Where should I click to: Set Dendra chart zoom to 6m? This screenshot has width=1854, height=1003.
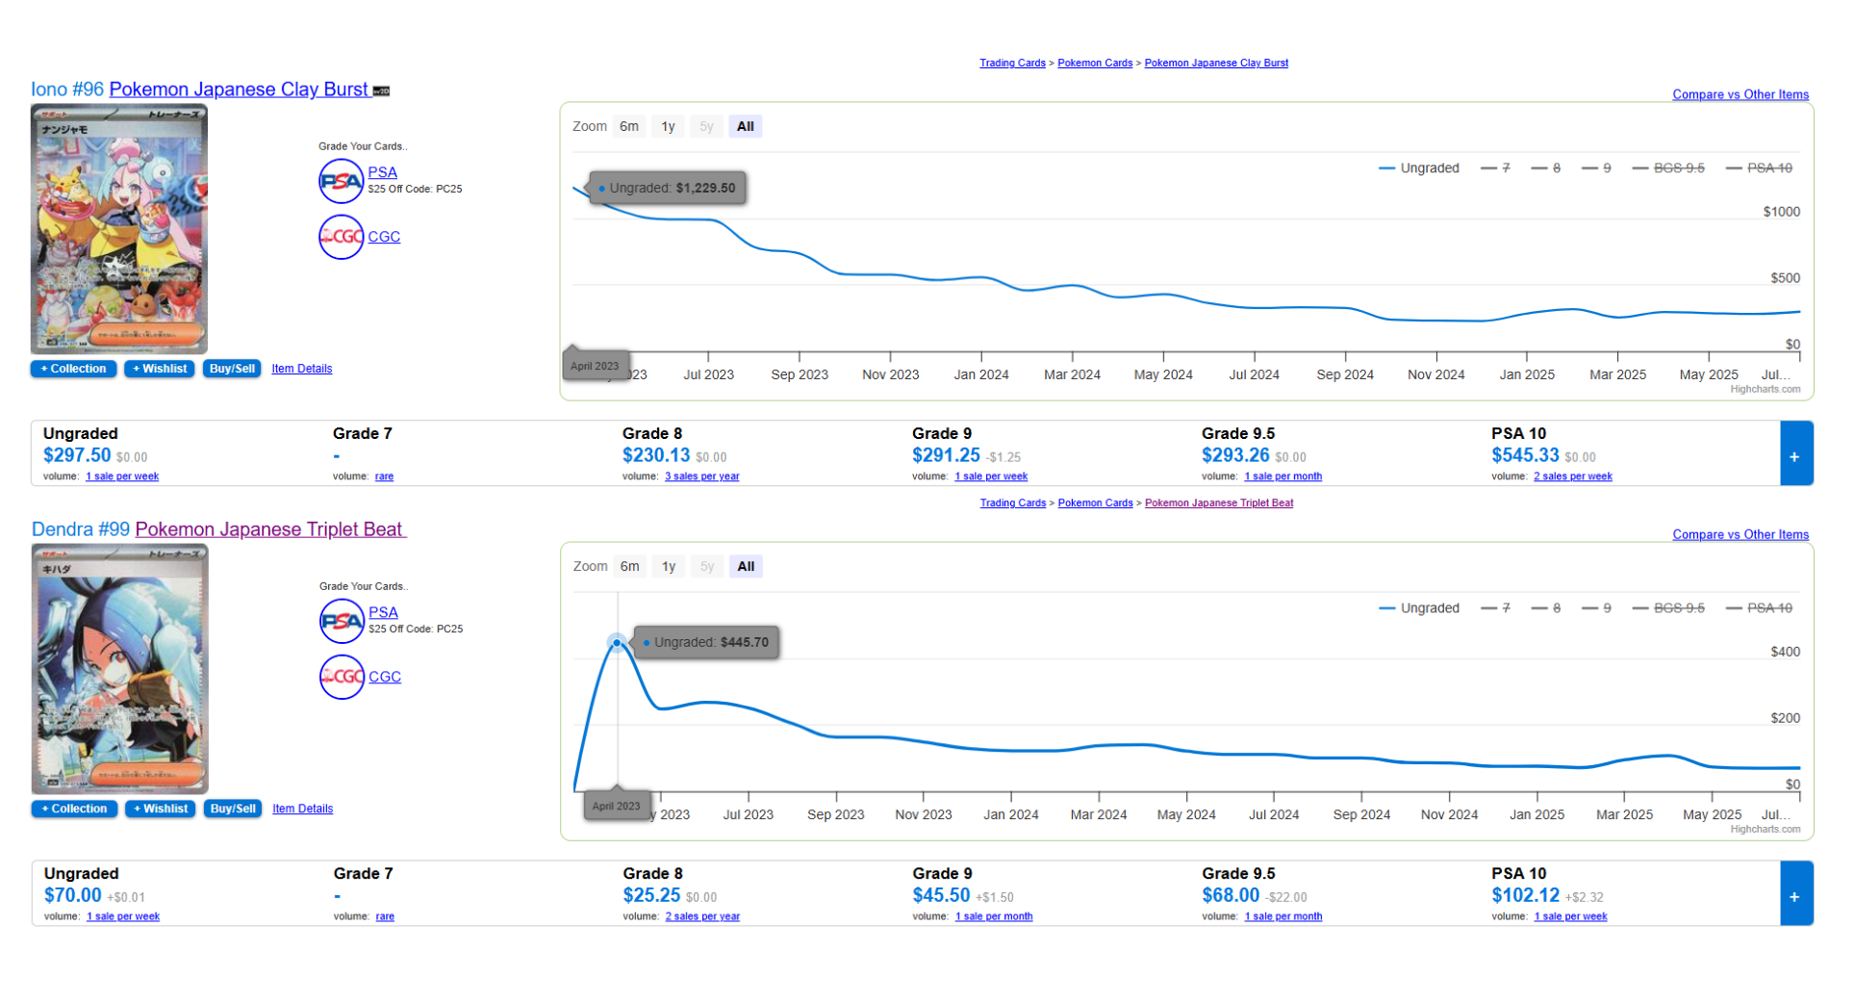coord(630,567)
